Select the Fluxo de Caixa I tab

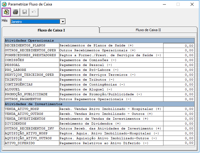click(51, 31)
